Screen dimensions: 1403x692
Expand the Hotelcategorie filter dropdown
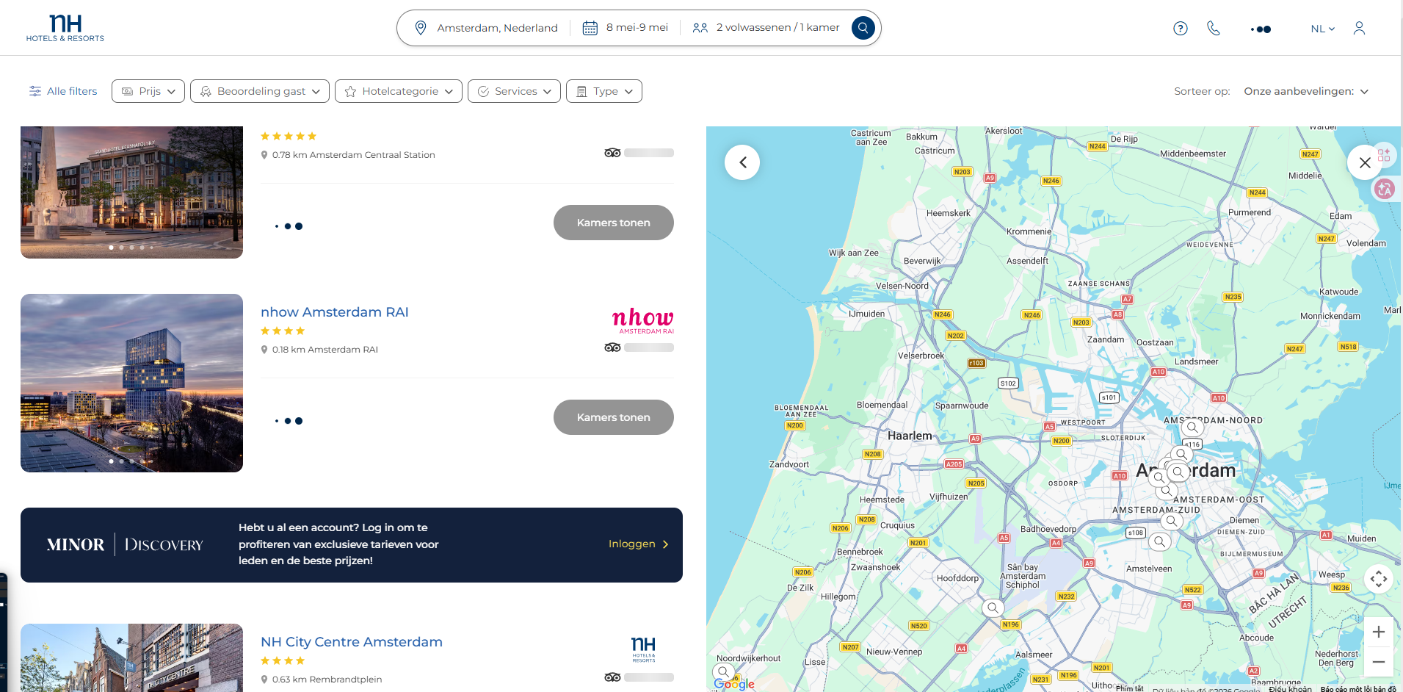click(399, 91)
